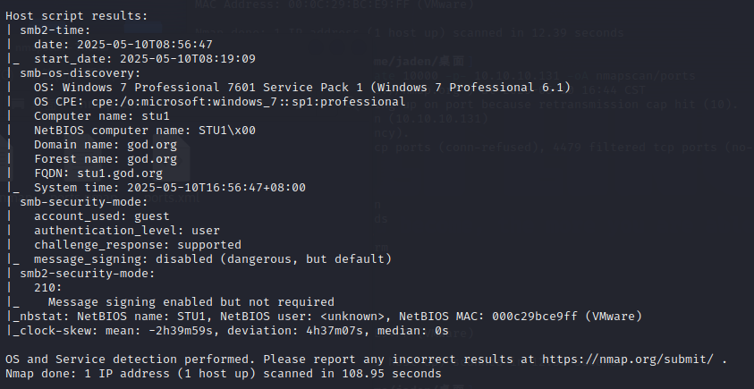Click the System time output line
Screen dimensions: 754x389
[170, 188]
